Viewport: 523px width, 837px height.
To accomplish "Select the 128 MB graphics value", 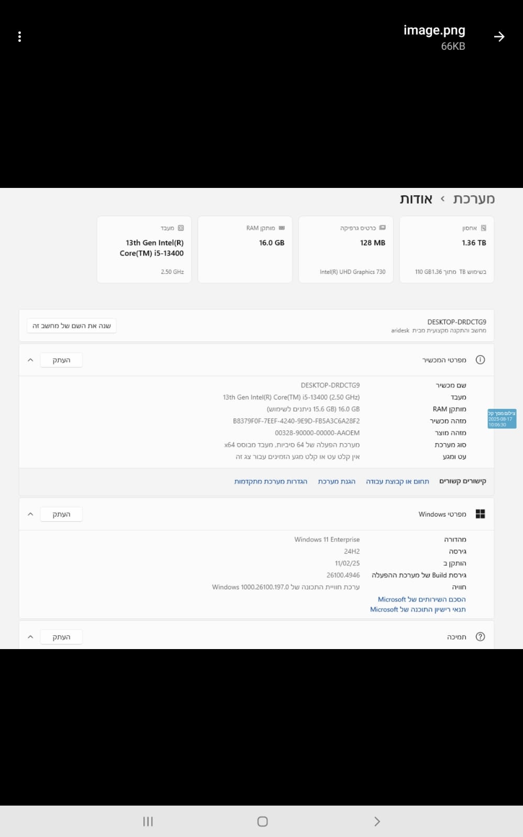I will [x=373, y=243].
